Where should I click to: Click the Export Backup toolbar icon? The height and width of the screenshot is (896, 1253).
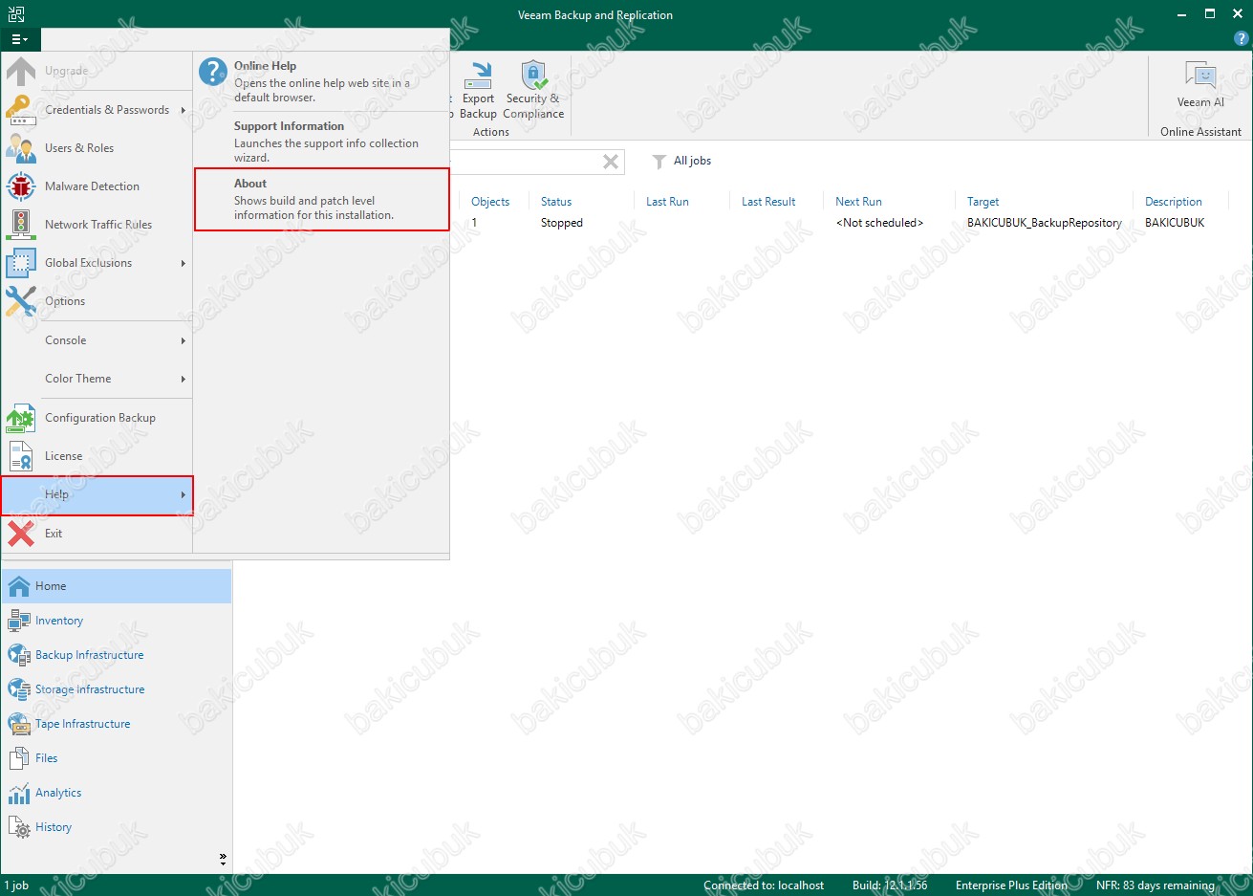point(478,76)
